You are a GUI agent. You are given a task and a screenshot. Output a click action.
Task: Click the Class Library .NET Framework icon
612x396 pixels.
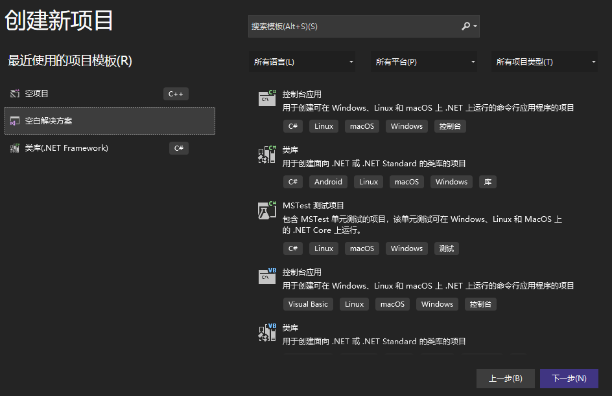click(15, 148)
